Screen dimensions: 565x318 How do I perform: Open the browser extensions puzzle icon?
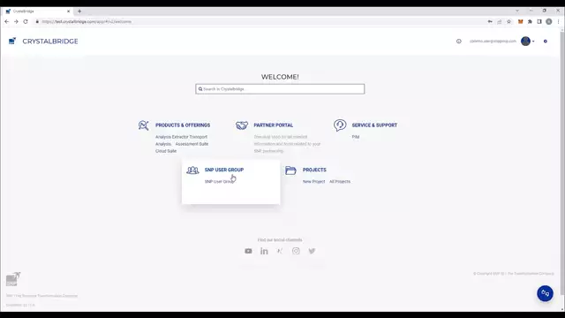tap(530, 21)
